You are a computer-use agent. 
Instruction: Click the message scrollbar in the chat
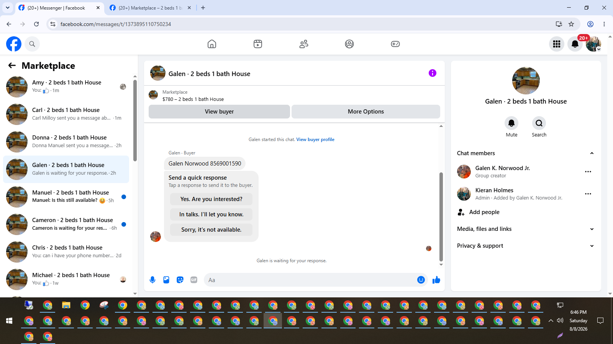(441, 217)
